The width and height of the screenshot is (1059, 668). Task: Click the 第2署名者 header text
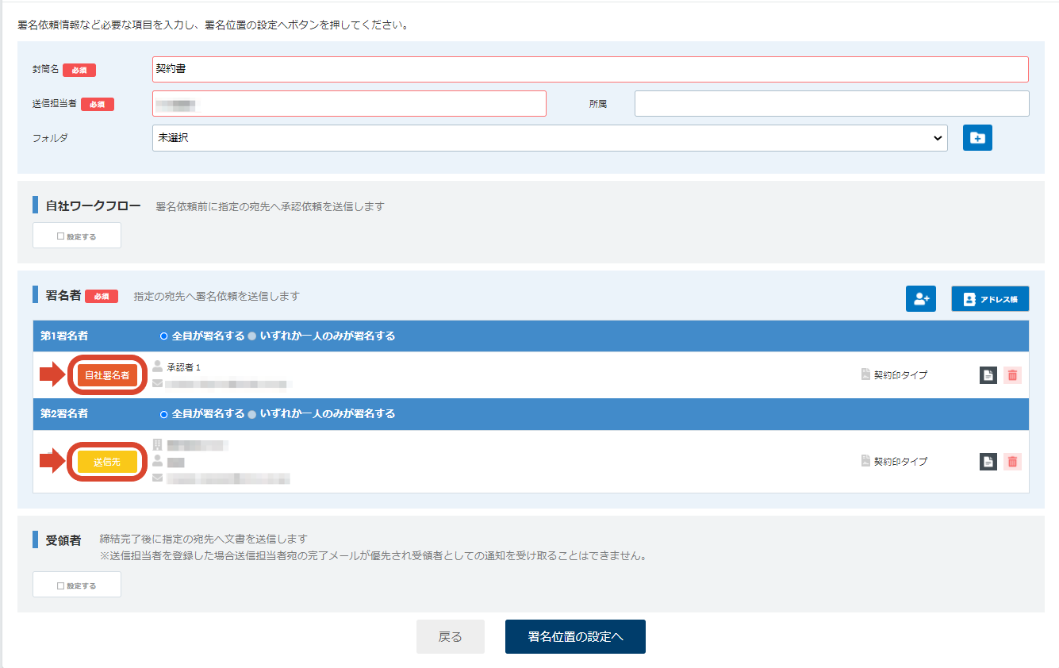click(64, 414)
